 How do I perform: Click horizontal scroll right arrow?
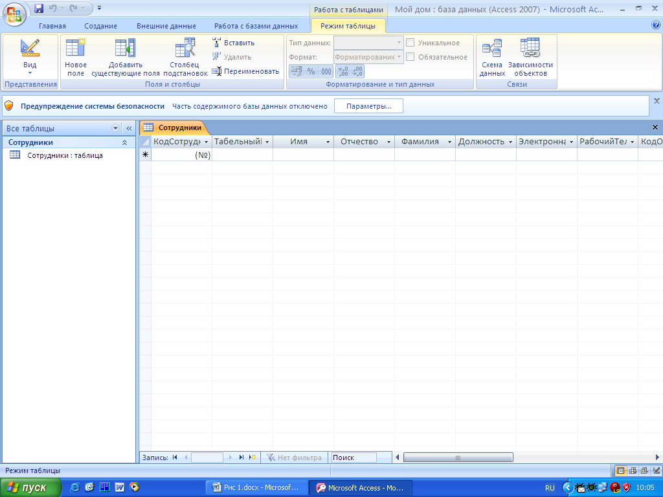(x=658, y=458)
